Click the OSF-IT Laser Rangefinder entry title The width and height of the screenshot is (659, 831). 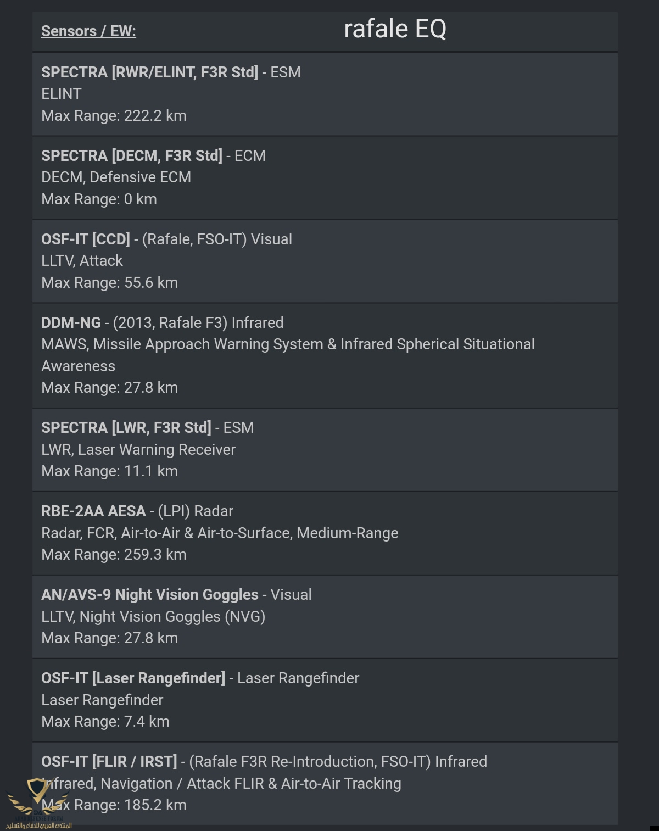(x=133, y=678)
